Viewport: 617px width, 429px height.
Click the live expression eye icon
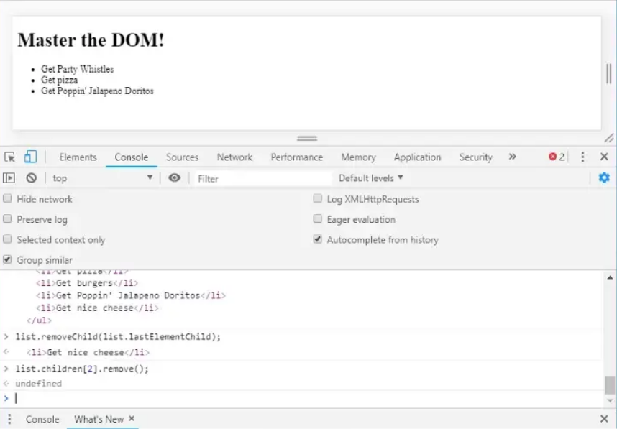[x=174, y=178]
